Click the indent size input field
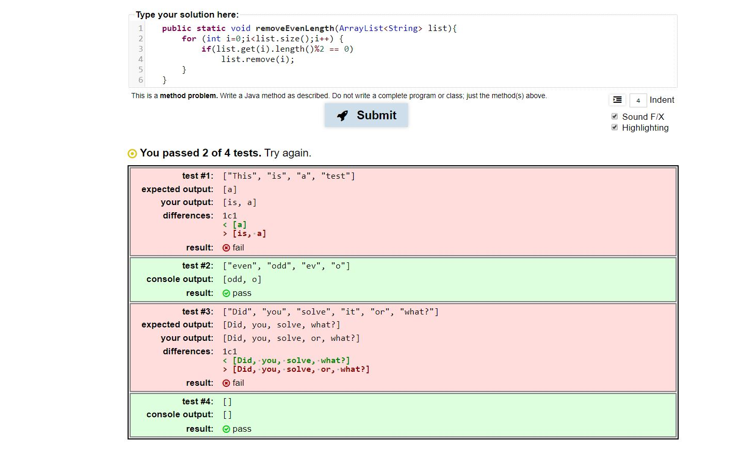 tap(638, 100)
